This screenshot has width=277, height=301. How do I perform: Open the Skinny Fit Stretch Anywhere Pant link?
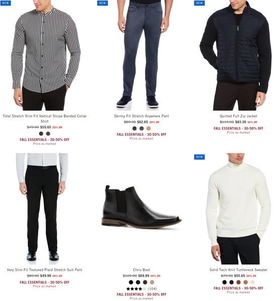pos(142,116)
